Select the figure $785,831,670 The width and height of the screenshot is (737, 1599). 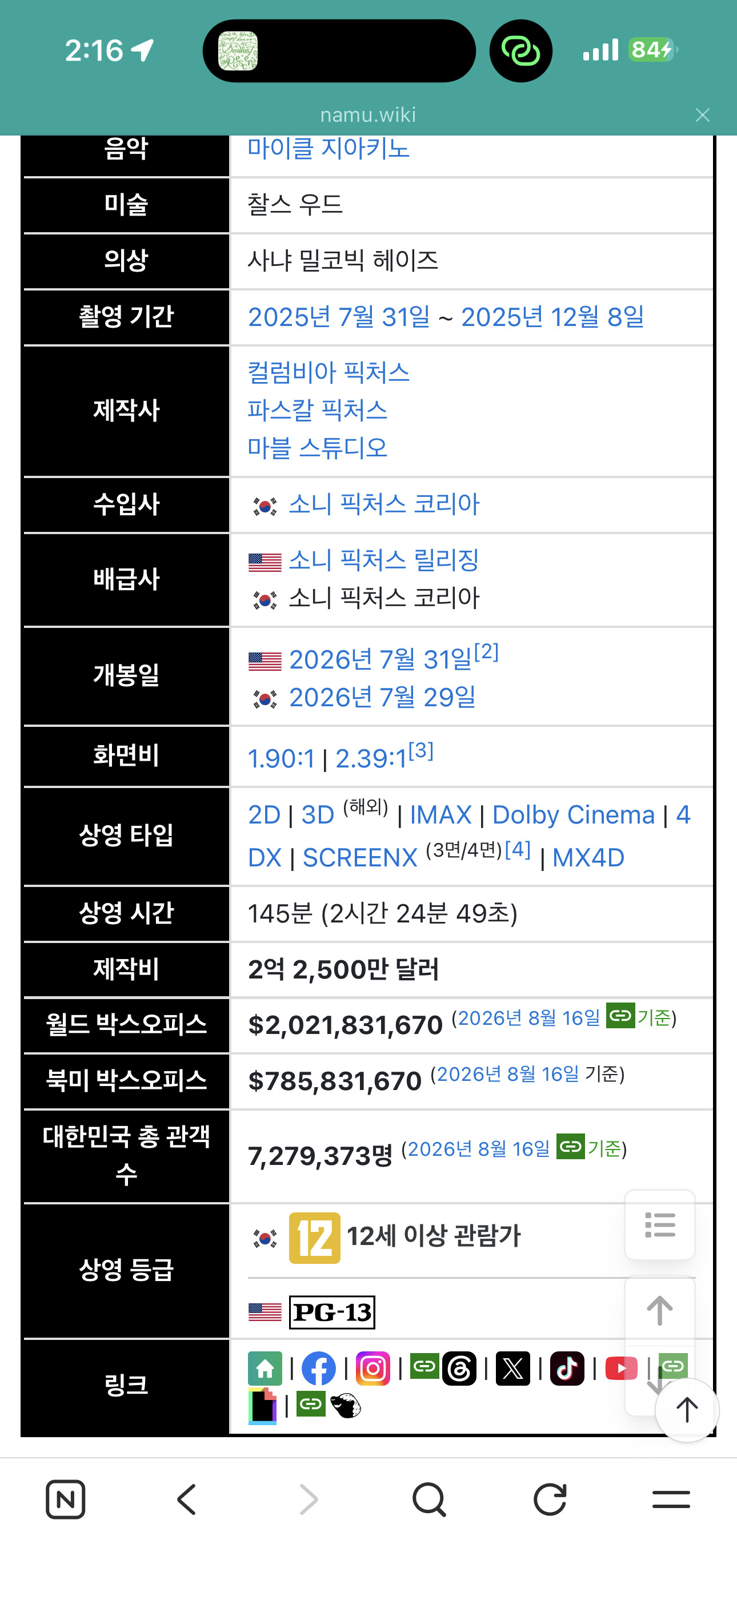click(x=334, y=1081)
